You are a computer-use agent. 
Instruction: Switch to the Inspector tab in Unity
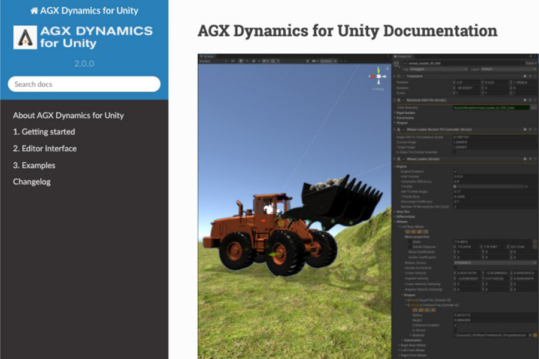tap(403, 56)
